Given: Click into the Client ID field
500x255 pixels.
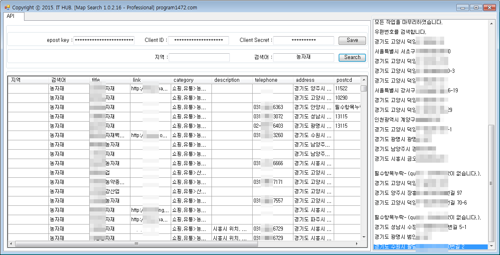Looking at the screenshot, I should click(198, 40).
